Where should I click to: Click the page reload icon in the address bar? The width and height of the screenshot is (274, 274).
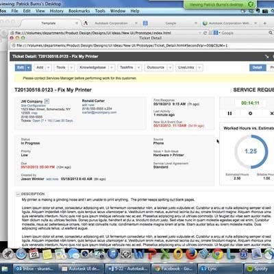point(205,33)
